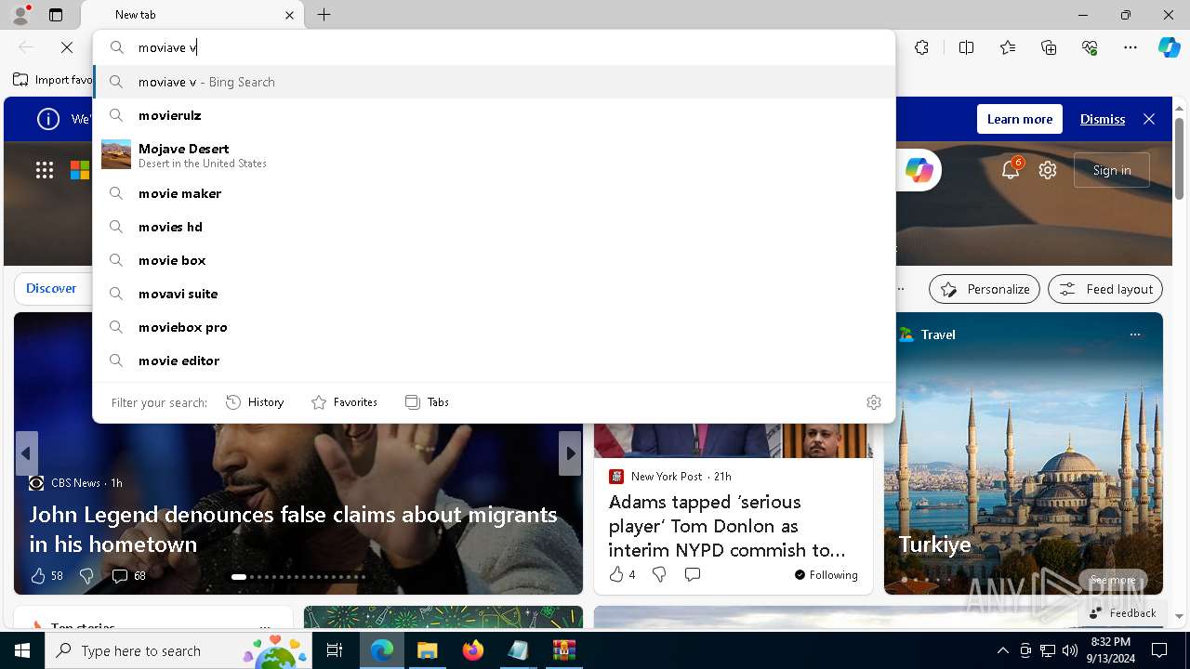Select Mojave Desert suggestion
This screenshot has height=669, width=1190.
point(494,154)
